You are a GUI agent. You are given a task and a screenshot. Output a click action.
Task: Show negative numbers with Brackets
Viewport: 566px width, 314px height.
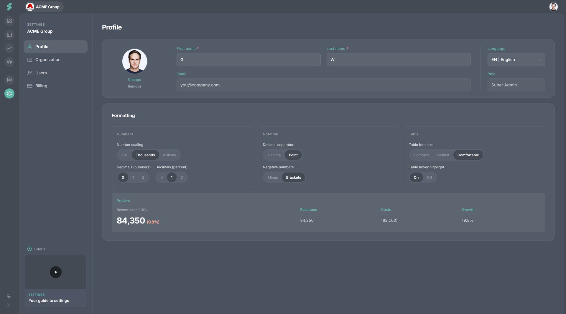coord(294,177)
